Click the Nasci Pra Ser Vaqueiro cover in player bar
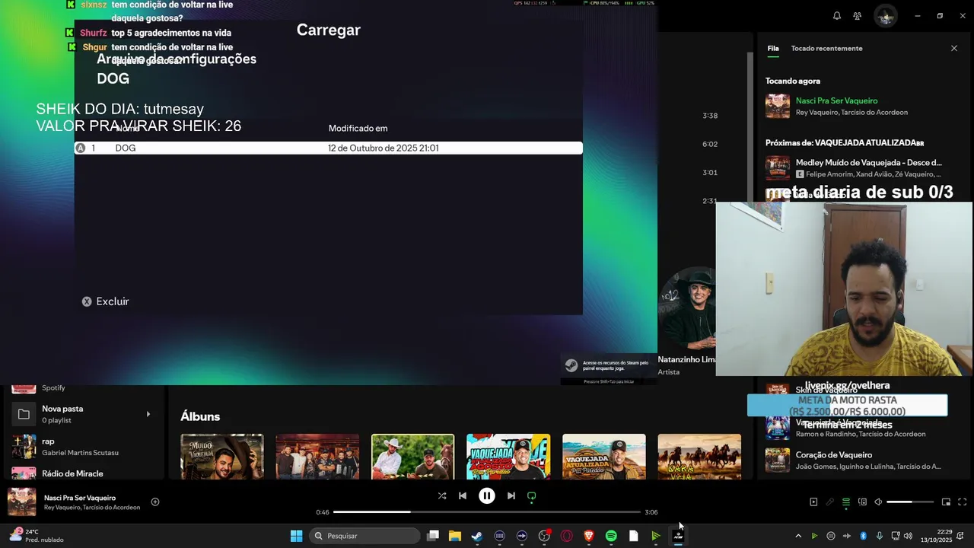Image resolution: width=974 pixels, height=548 pixels. pyautogui.click(x=21, y=502)
